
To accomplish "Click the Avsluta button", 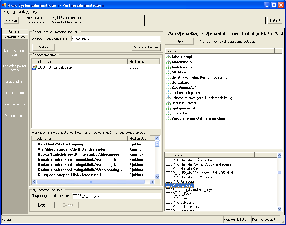I will [11, 20].
